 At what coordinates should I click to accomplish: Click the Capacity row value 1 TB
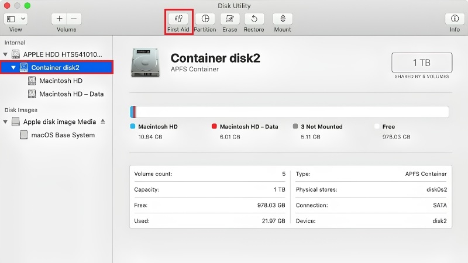coord(280,189)
